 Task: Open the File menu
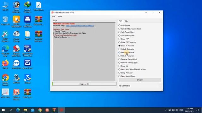pyautogui.click(x=54, y=17)
